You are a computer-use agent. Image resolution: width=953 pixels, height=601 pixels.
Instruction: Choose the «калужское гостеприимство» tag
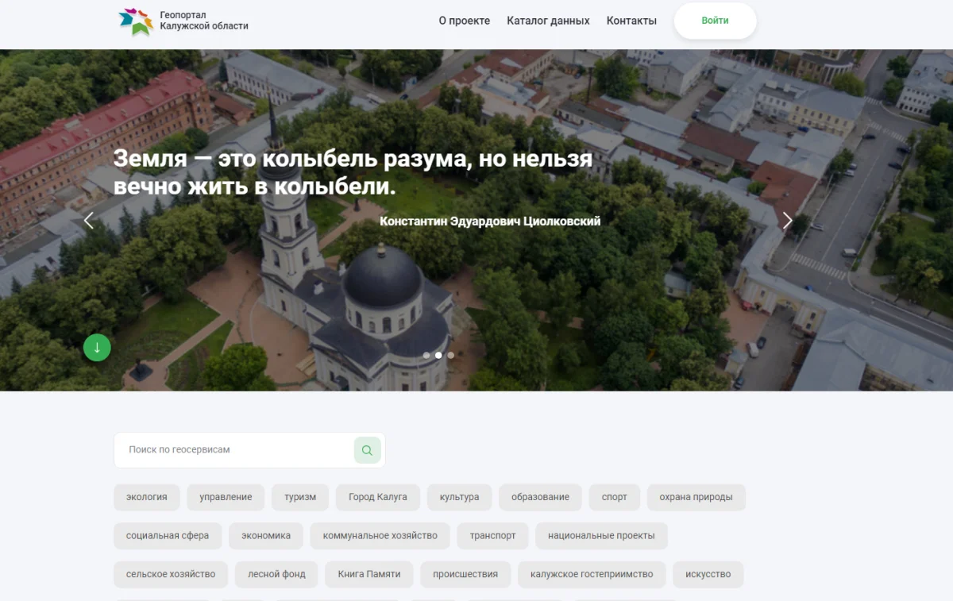pos(592,574)
